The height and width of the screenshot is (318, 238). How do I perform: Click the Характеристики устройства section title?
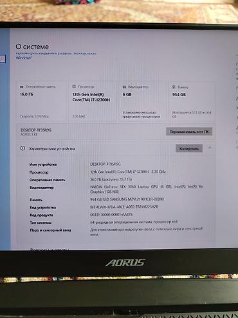[52, 148]
